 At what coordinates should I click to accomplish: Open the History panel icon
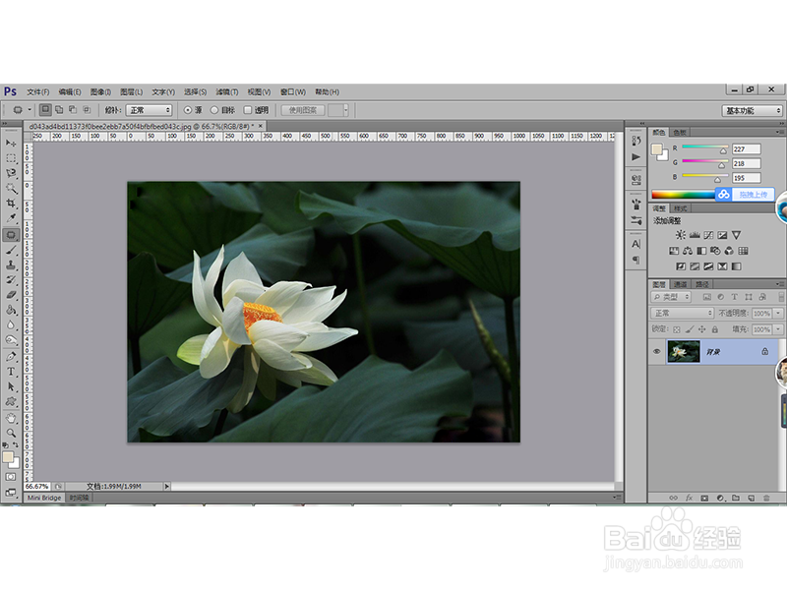click(636, 142)
